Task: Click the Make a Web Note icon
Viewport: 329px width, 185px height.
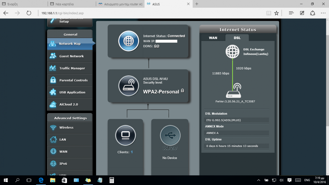Action: [x=302, y=13]
